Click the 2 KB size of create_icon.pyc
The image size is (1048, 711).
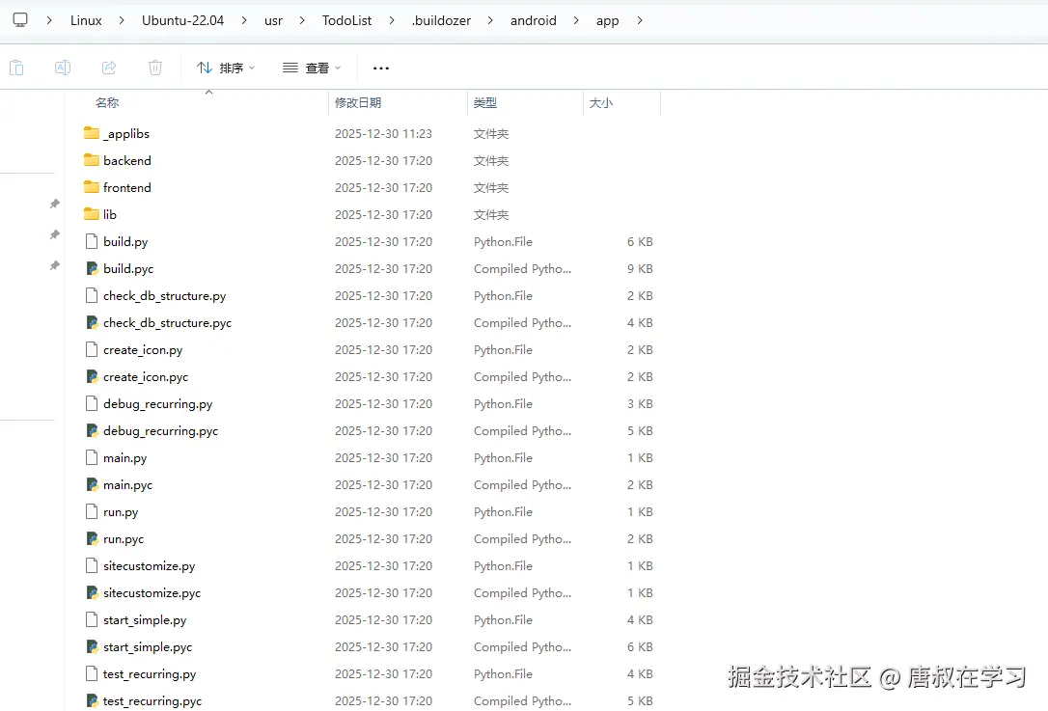[640, 377]
